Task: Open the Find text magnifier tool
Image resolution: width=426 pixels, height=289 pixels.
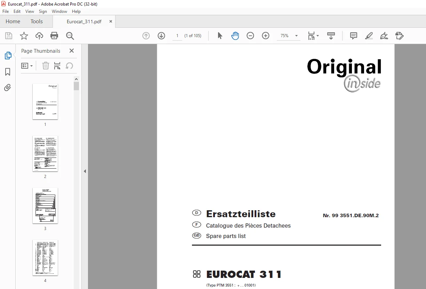Action: tap(70, 36)
